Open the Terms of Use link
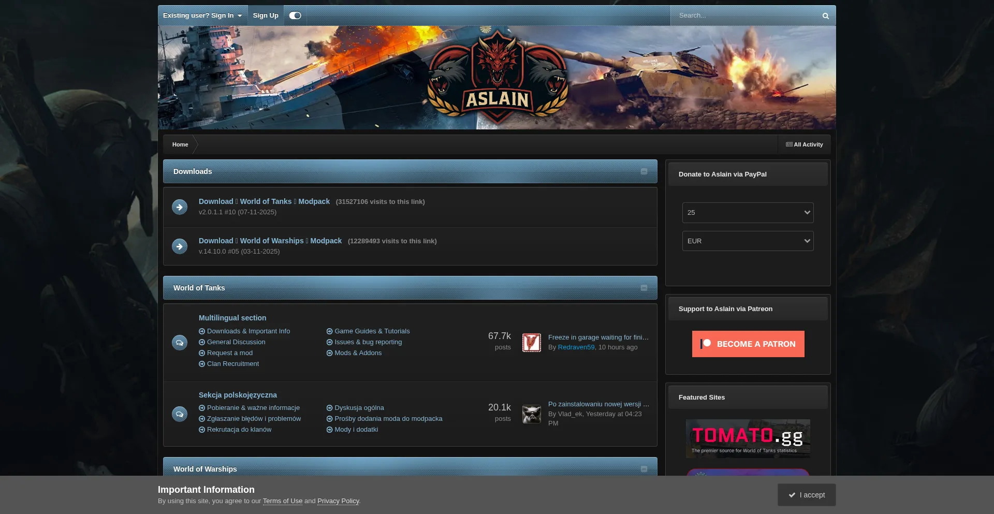Viewport: 994px width, 514px height. pos(283,501)
